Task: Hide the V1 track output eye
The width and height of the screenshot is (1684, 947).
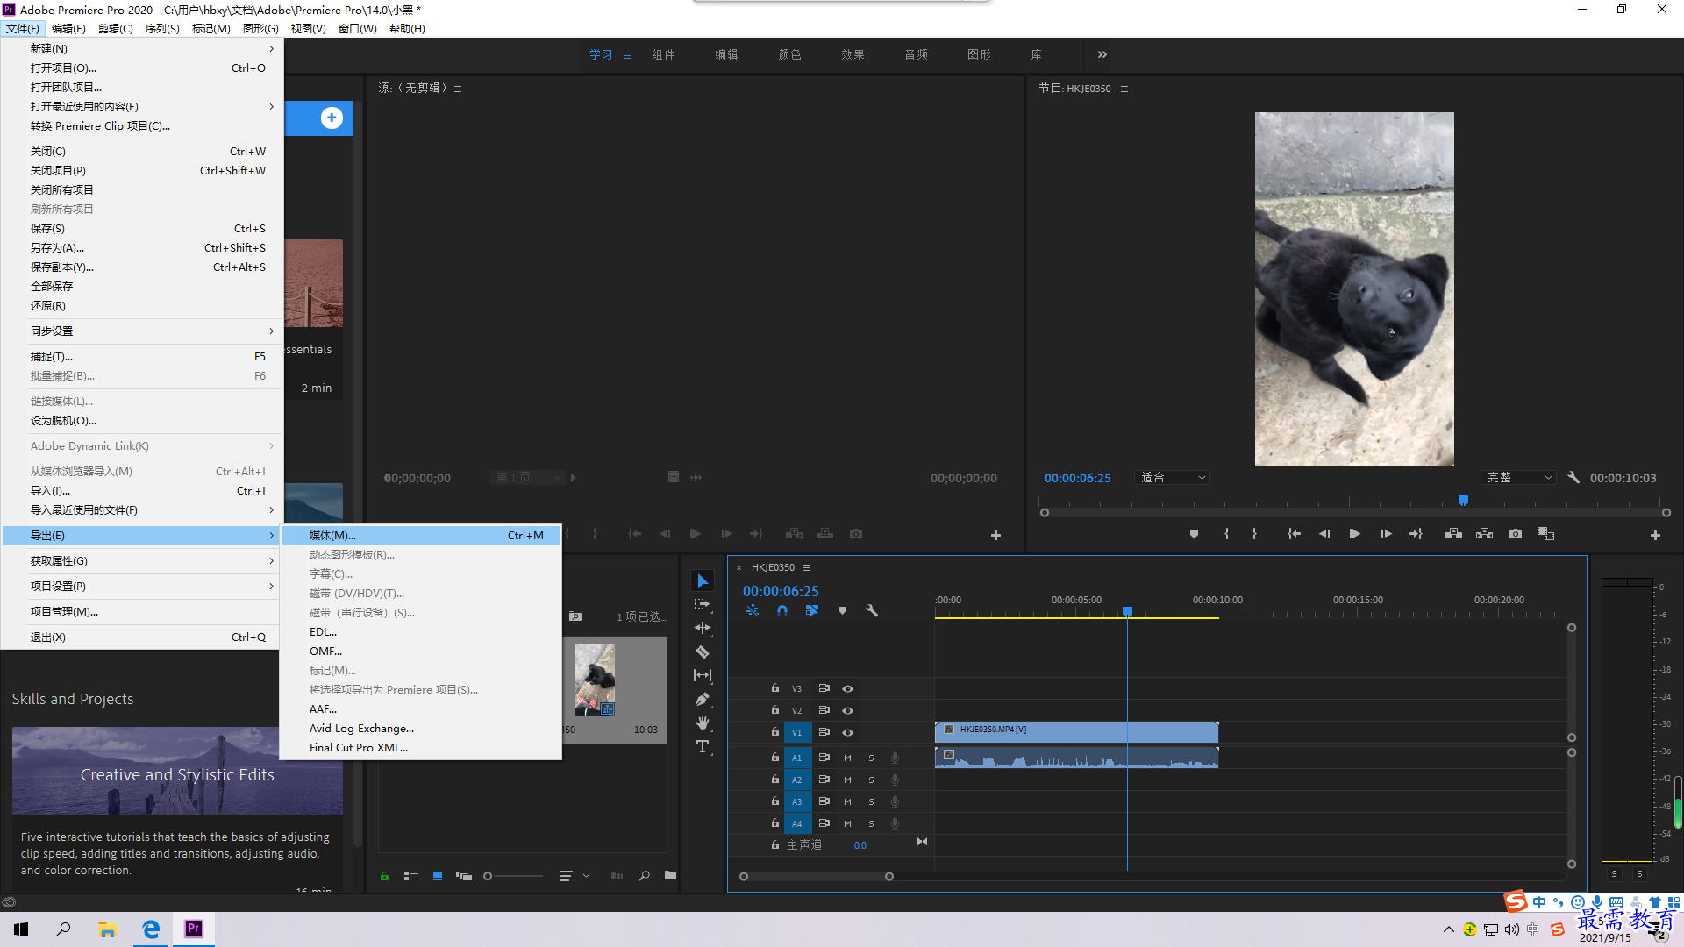Action: [x=847, y=732]
